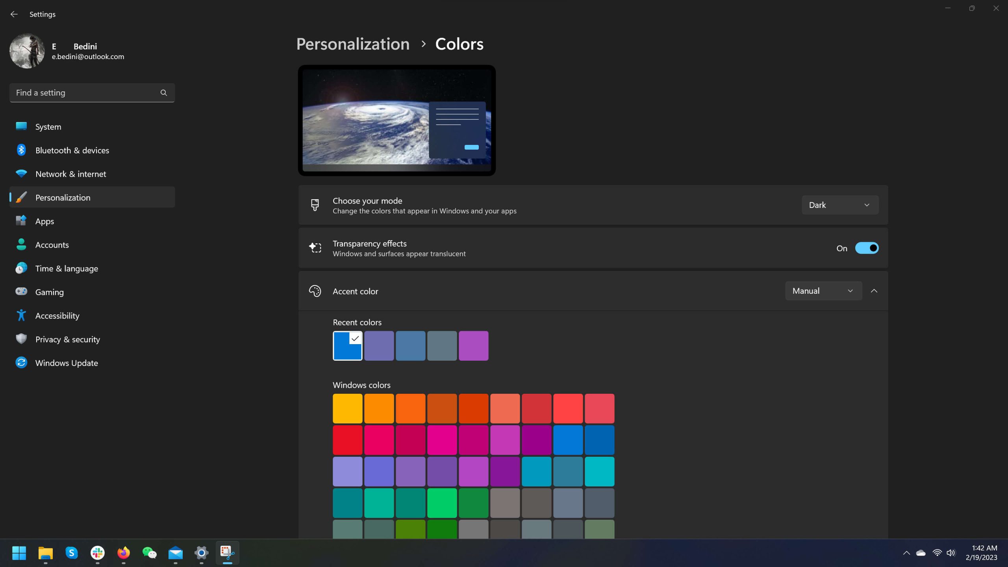The image size is (1008, 567).
Task: Click the Privacy & security icon
Action: pyautogui.click(x=21, y=339)
